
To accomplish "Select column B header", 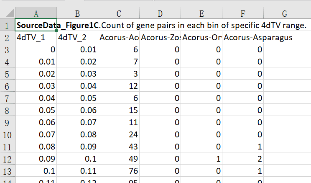I will tap(77, 14).
